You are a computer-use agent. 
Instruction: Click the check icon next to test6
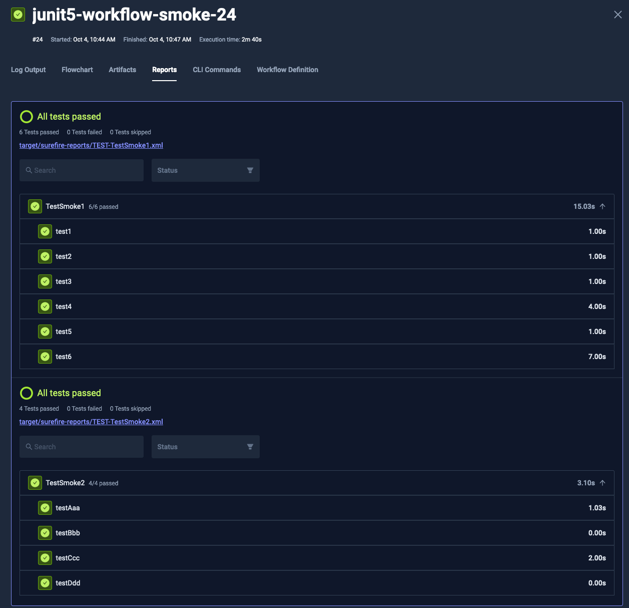point(45,356)
